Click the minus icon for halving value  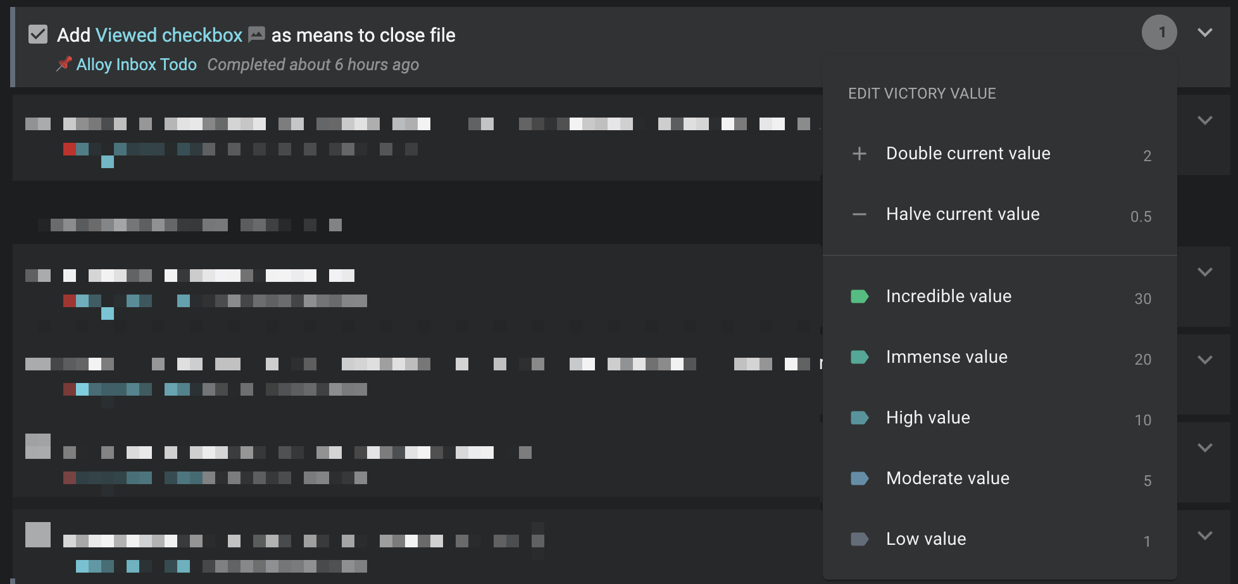coord(859,214)
